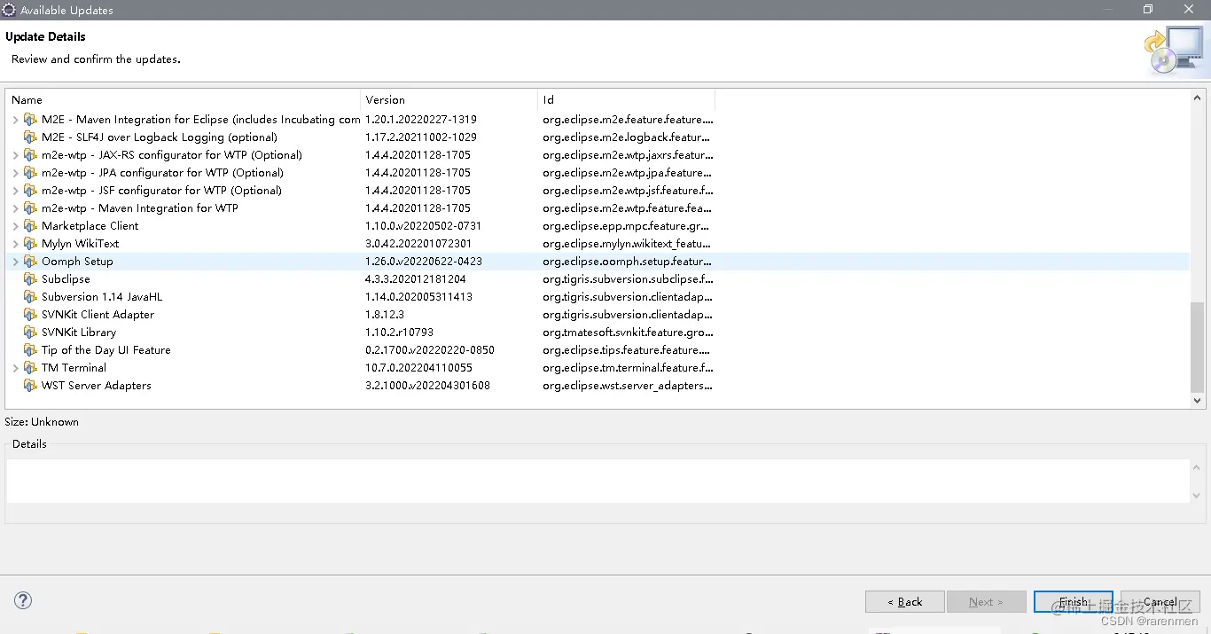Screen dimensions: 1211x634
Task: Expand the M2E - Maven Integration for Eclipse row
Action: click(15, 120)
